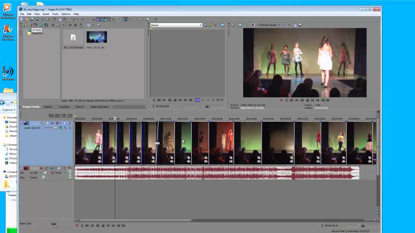
Task: Click the Video Preview play button
Action: (x=297, y=100)
